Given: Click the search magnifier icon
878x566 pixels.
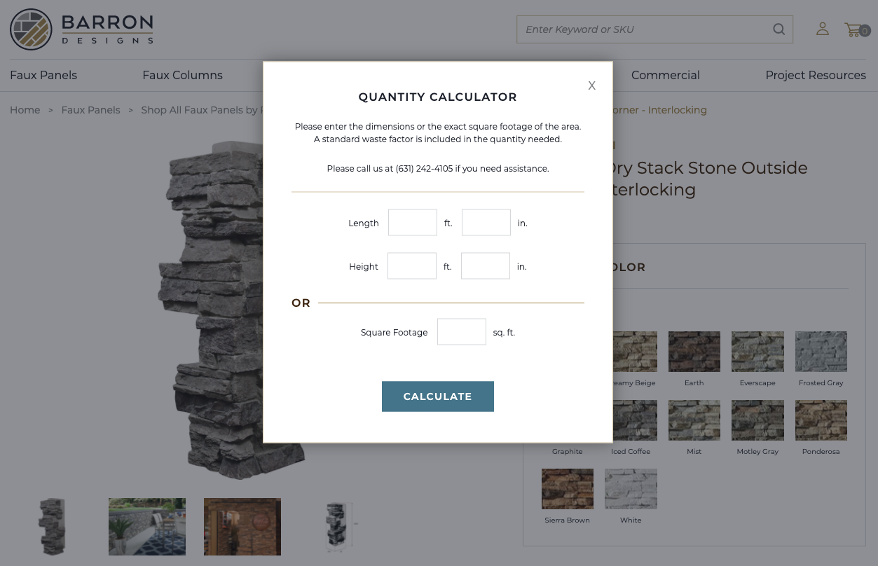Looking at the screenshot, I should click(x=778, y=29).
